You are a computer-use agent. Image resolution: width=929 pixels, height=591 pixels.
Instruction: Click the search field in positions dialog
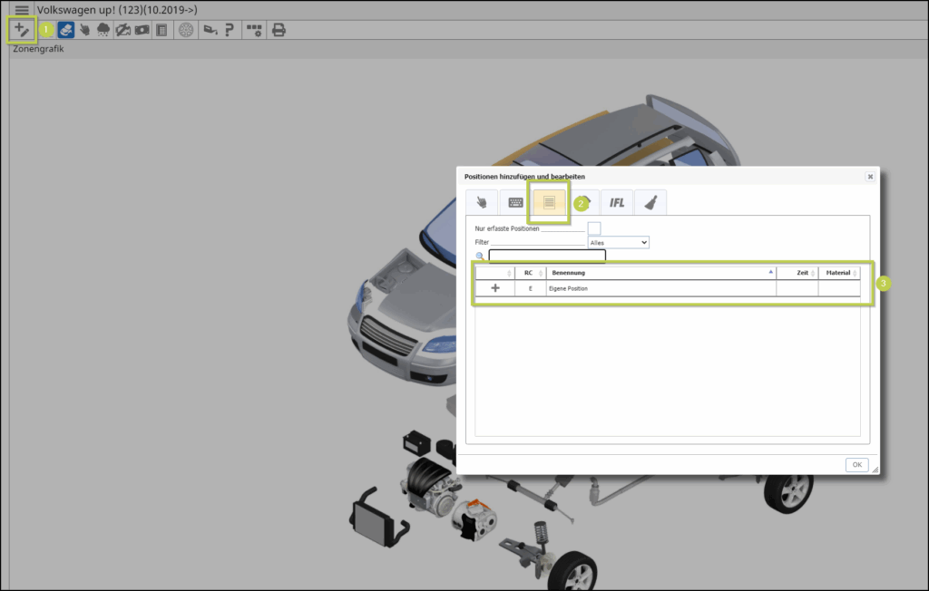[x=546, y=257]
